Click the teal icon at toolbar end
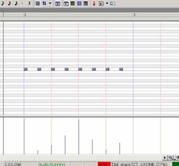The image size is (179, 166). pyautogui.click(x=113, y=4)
